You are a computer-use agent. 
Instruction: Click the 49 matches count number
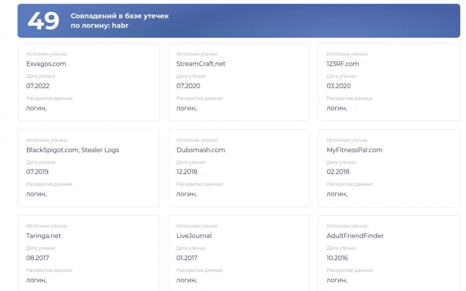coord(43,21)
